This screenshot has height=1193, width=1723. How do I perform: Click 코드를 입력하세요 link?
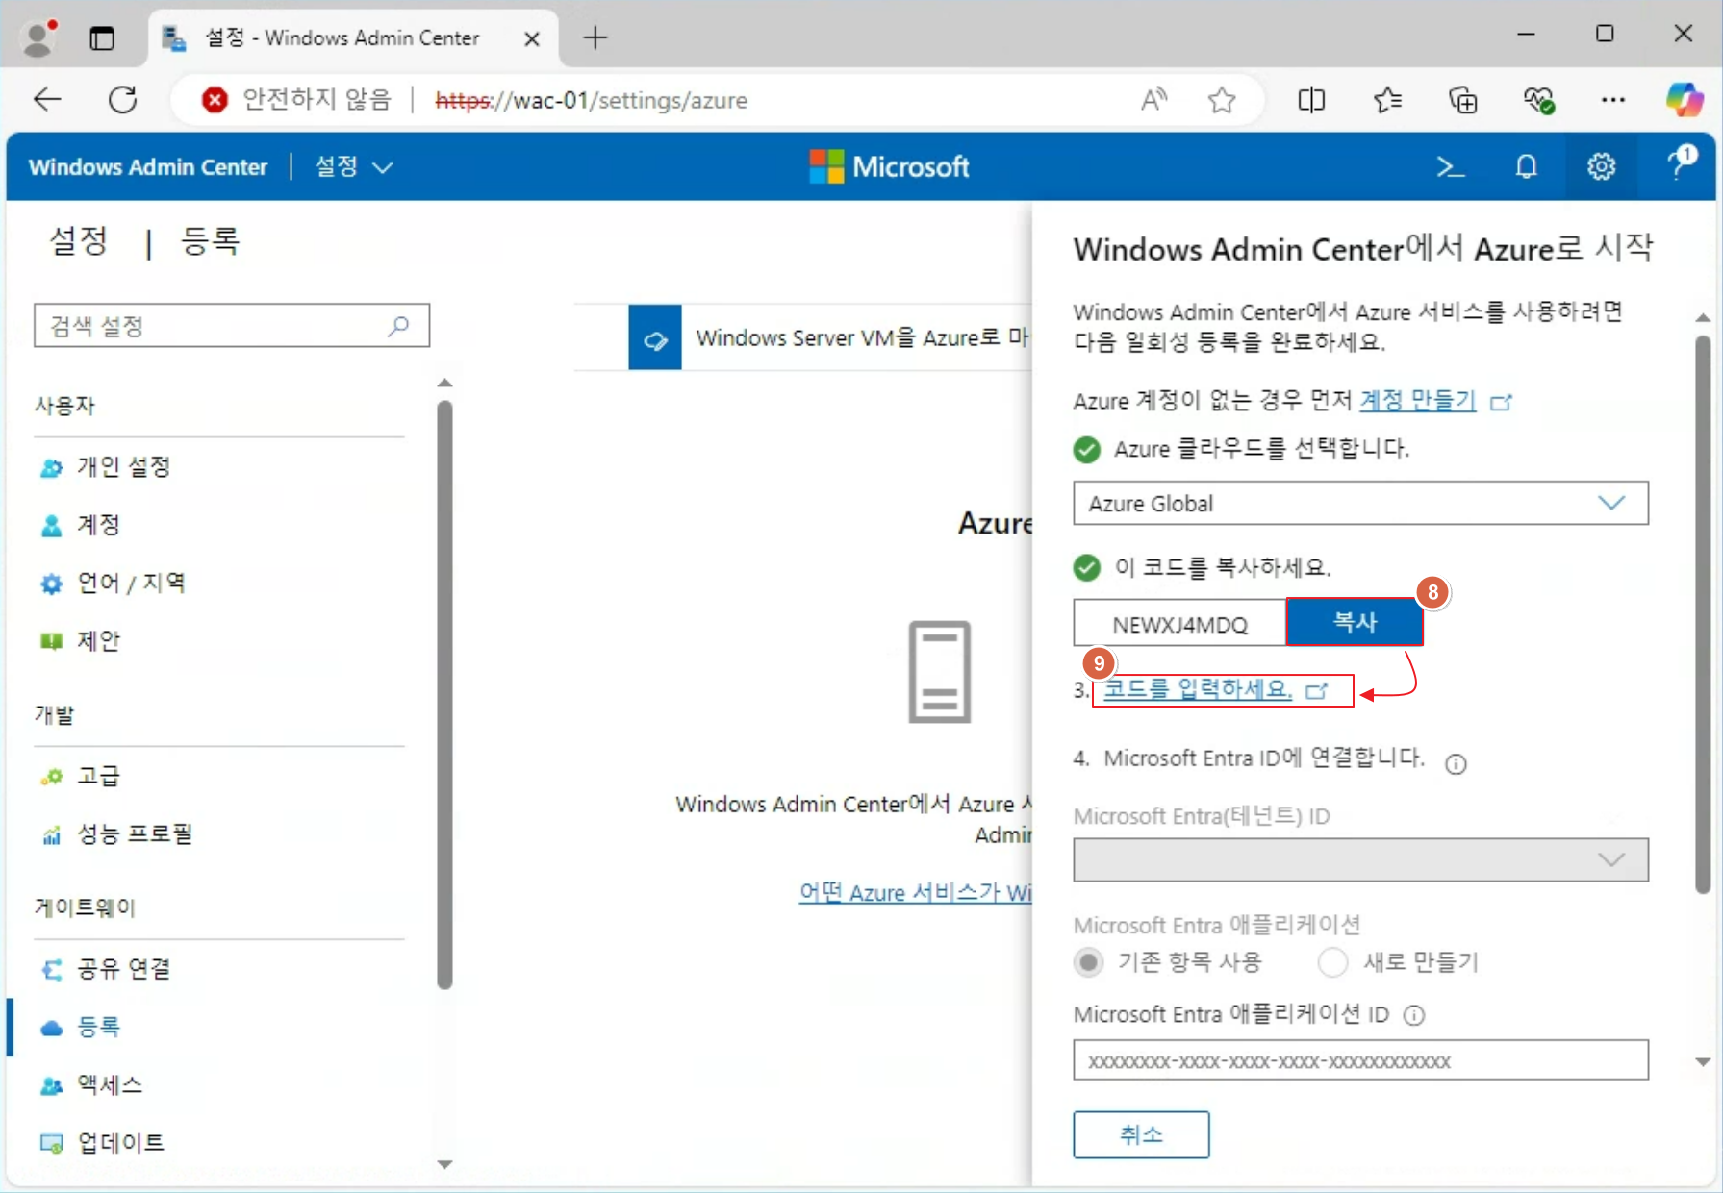(1198, 689)
